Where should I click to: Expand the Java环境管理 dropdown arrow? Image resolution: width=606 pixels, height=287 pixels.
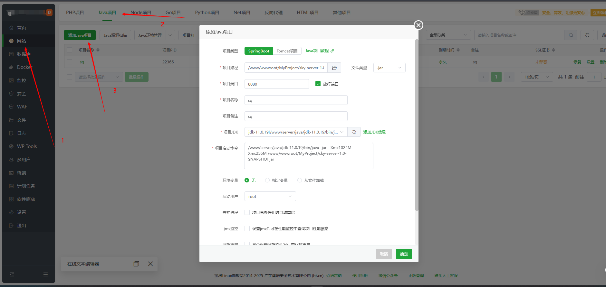click(x=170, y=35)
